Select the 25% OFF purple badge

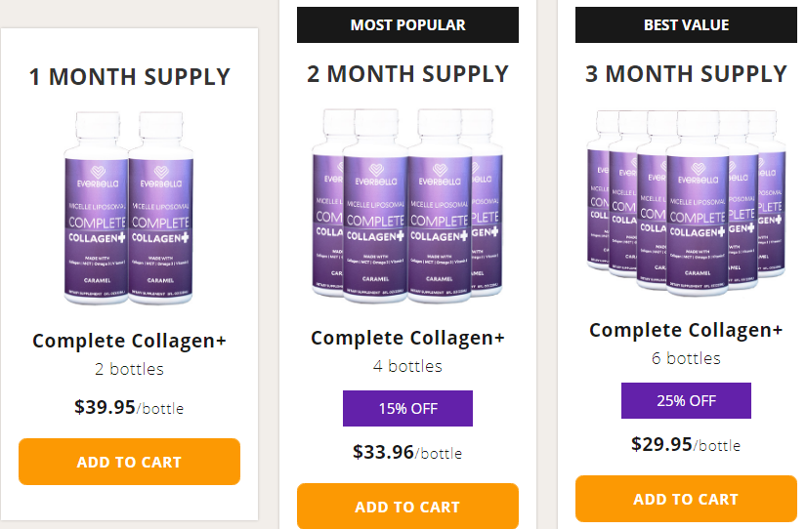pyautogui.click(x=686, y=401)
